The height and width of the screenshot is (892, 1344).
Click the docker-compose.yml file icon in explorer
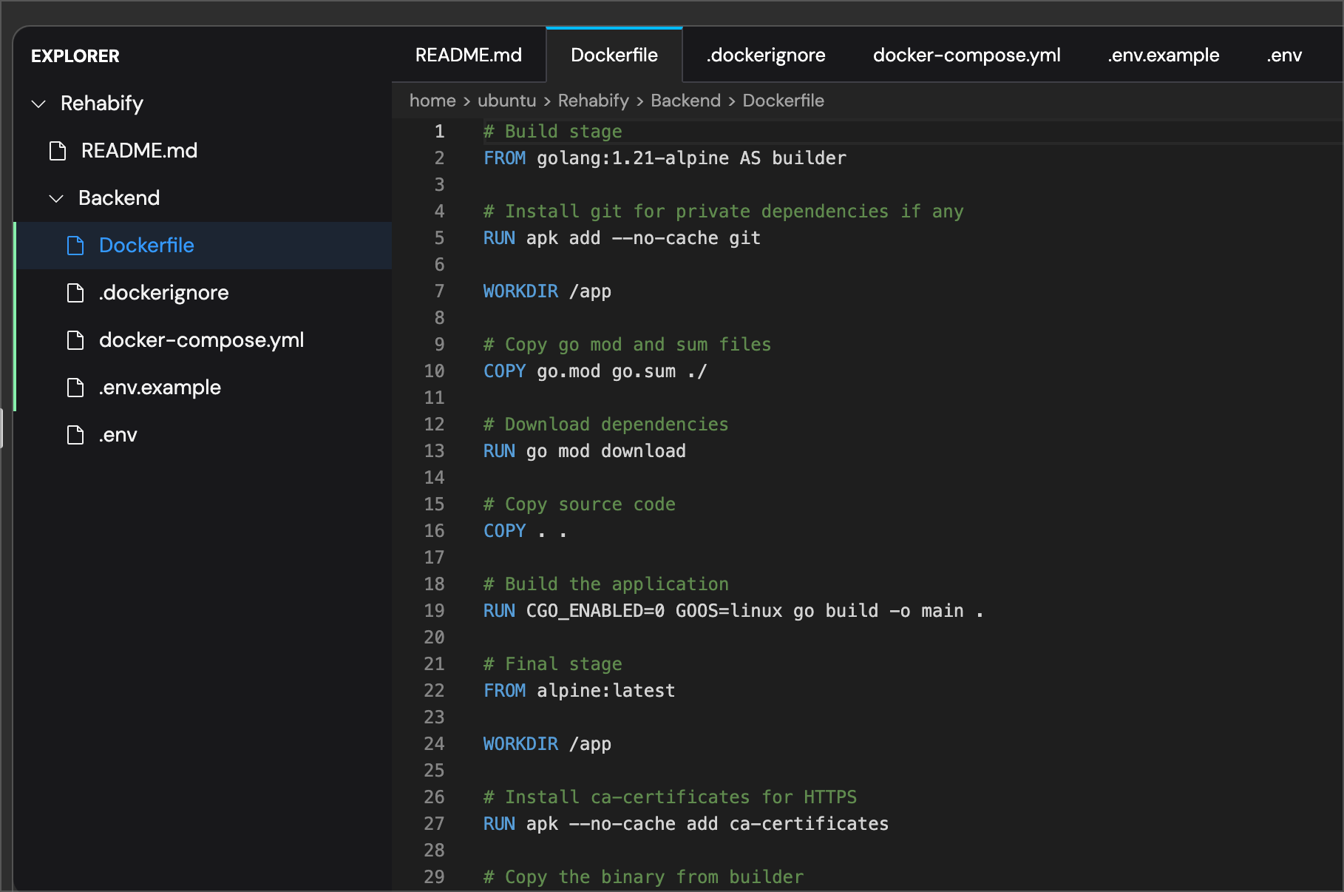coord(75,340)
